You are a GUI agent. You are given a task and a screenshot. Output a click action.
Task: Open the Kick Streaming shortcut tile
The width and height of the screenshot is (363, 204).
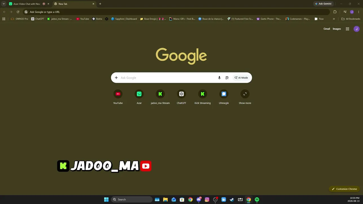click(202, 97)
